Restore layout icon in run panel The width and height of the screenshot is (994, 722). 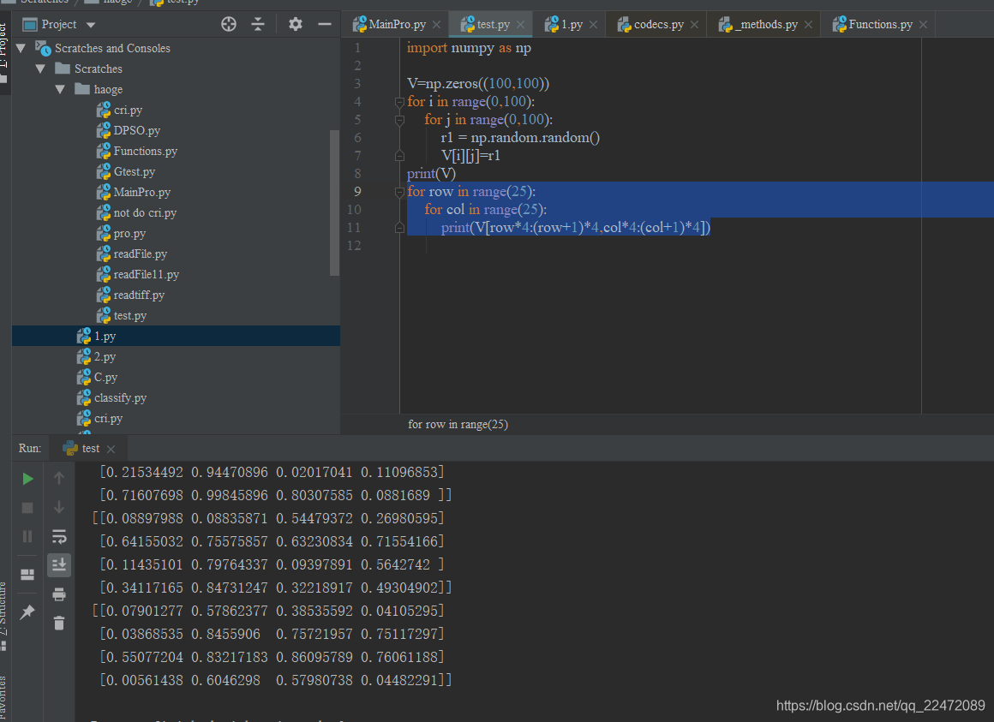tap(27, 575)
